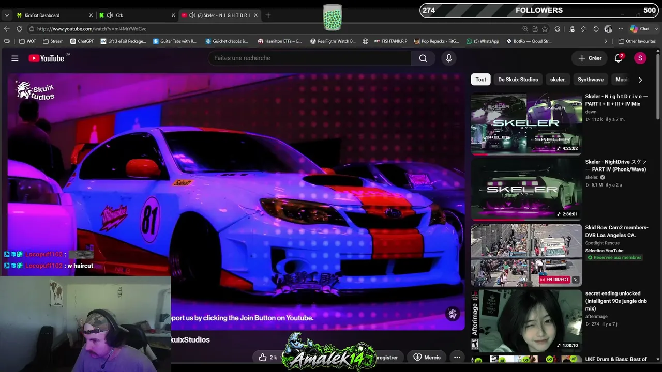The height and width of the screenshot is (372, 662).
Task: Click the Créer button
Action: tap(590, 58)
